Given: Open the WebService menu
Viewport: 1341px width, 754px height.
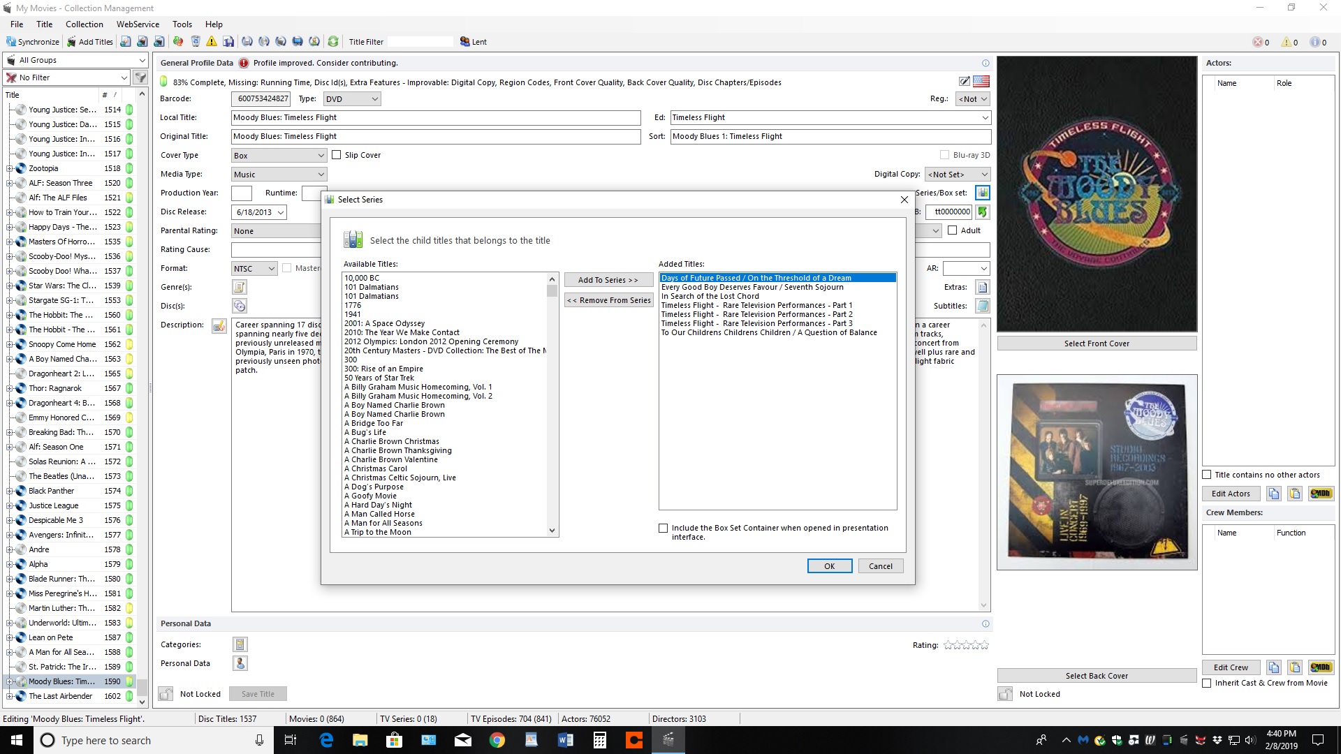Looking at the screenshot, I should (x=138, y=24).
